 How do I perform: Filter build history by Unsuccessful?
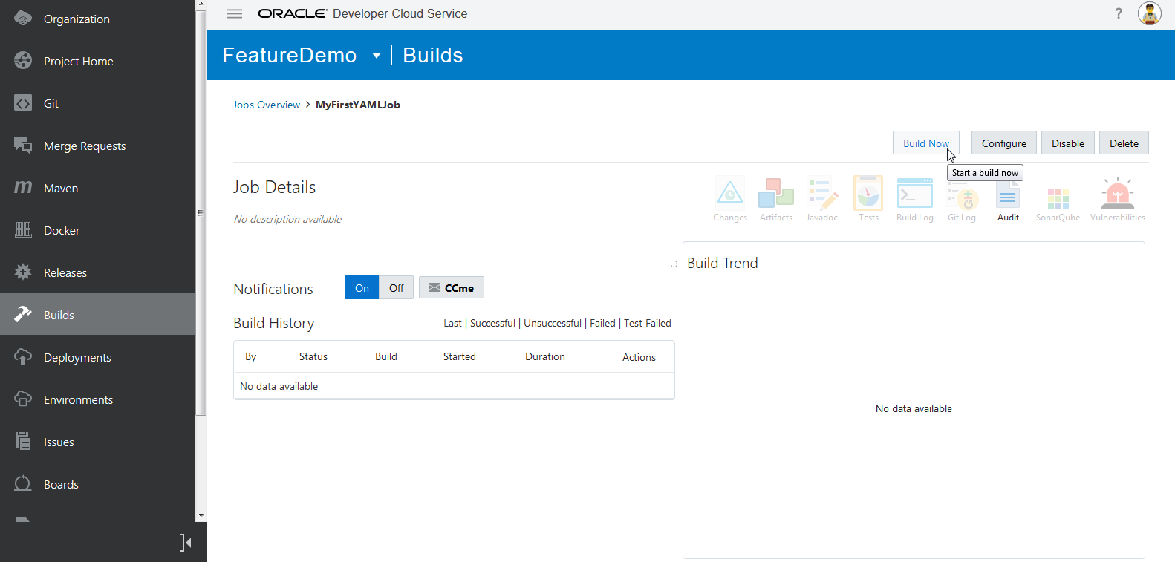tap(553, 323)
